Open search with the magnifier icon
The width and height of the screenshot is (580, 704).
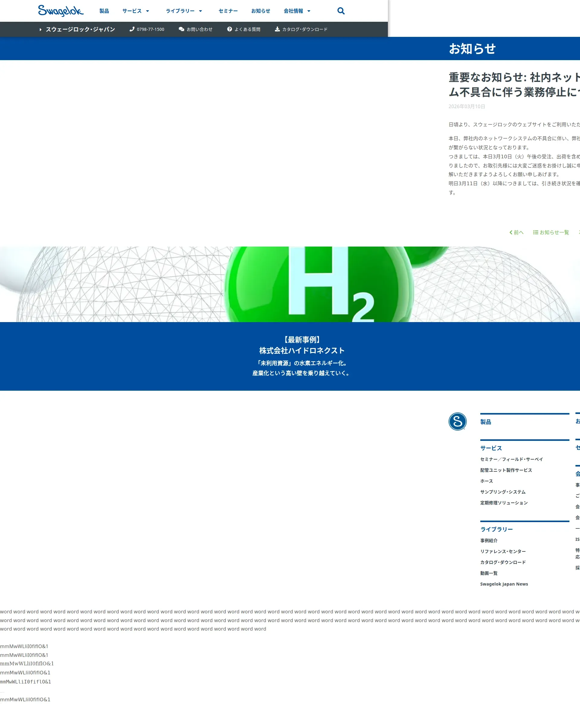(x=341, y=11)
